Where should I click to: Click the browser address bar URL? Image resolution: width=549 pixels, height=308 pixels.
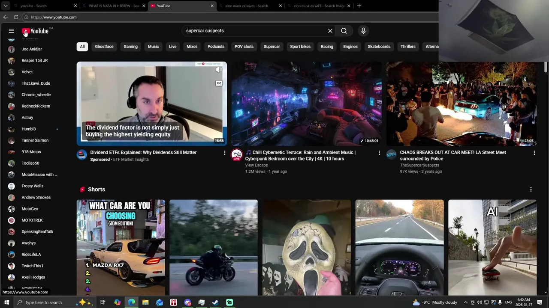(x=54, y=17)
